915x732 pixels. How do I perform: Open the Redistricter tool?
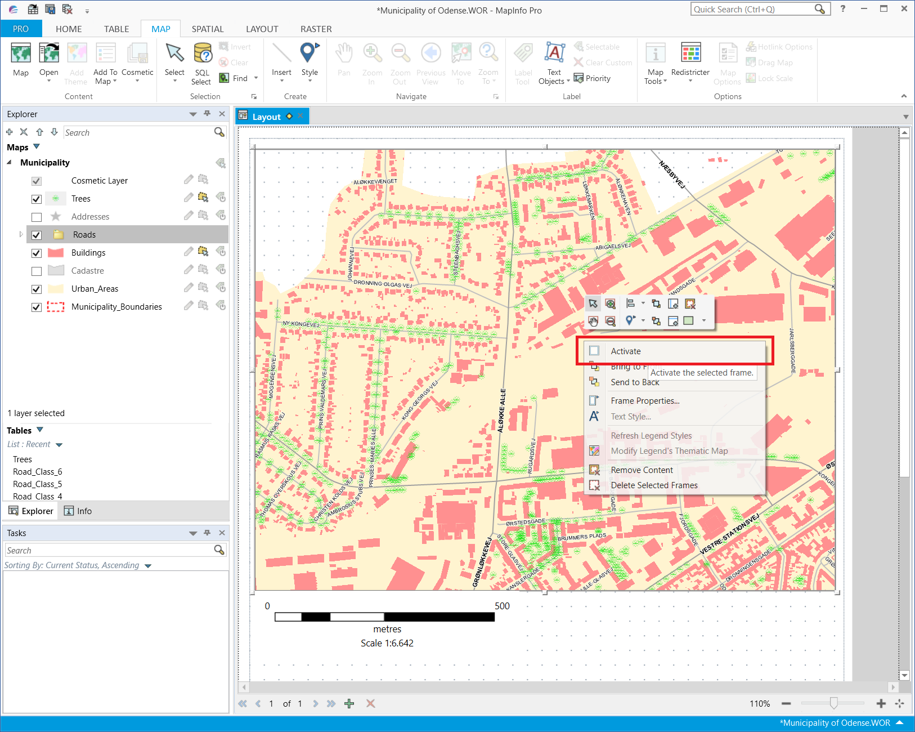(690, 59)
